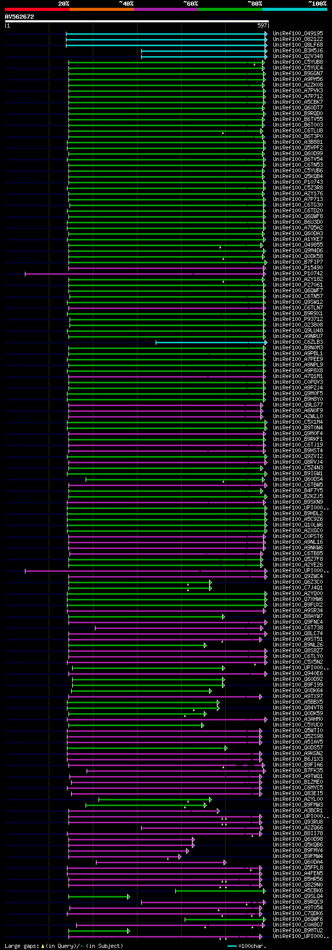Image resolution: width=332 pixels, height=950 pixels.
Task: Select the UniRef100_P27061 label
Action: click(x=298, y=285)
